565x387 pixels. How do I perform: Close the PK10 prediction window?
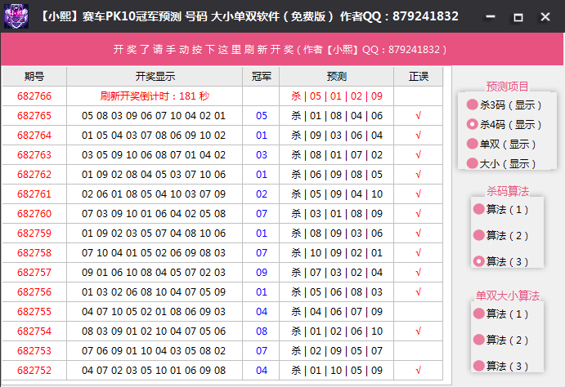tap(545, 16)
